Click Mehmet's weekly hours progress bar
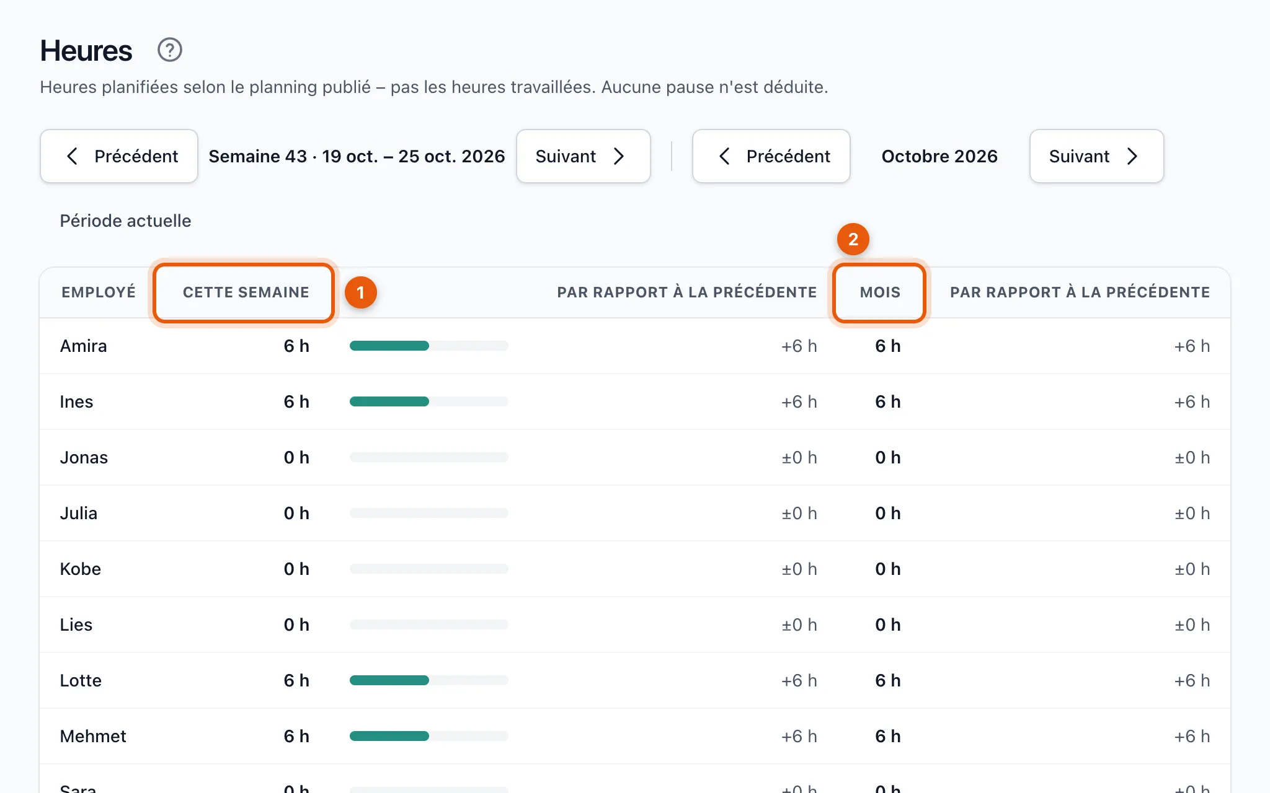Screen dimensions: 1270x793 [429, 736]
